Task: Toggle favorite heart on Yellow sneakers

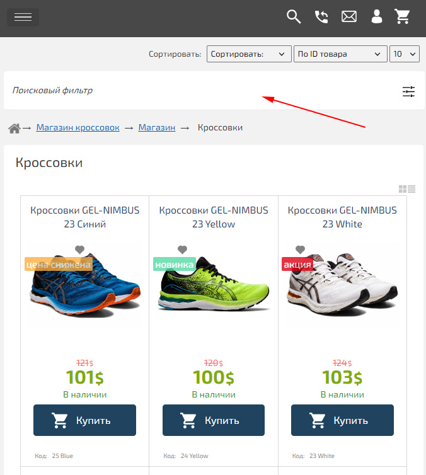Action: pos(182,249)
